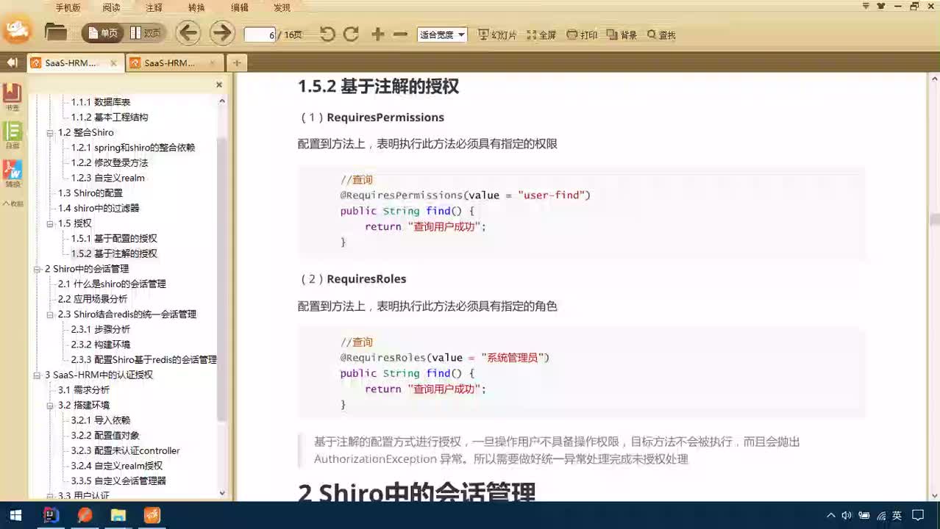Open the 发现 menu
This screenshot has height=529, width=940.
282,7
